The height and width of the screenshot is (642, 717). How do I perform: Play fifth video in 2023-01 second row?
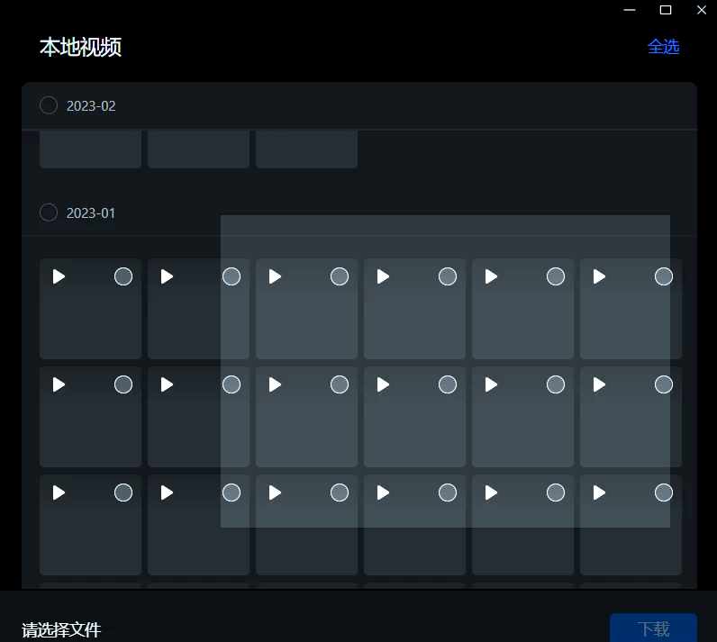[491, 384]
